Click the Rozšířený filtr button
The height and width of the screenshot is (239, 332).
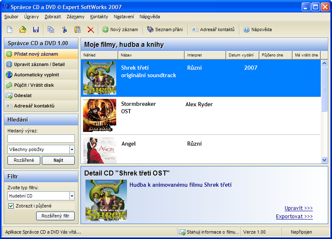[x=55, y=216]
